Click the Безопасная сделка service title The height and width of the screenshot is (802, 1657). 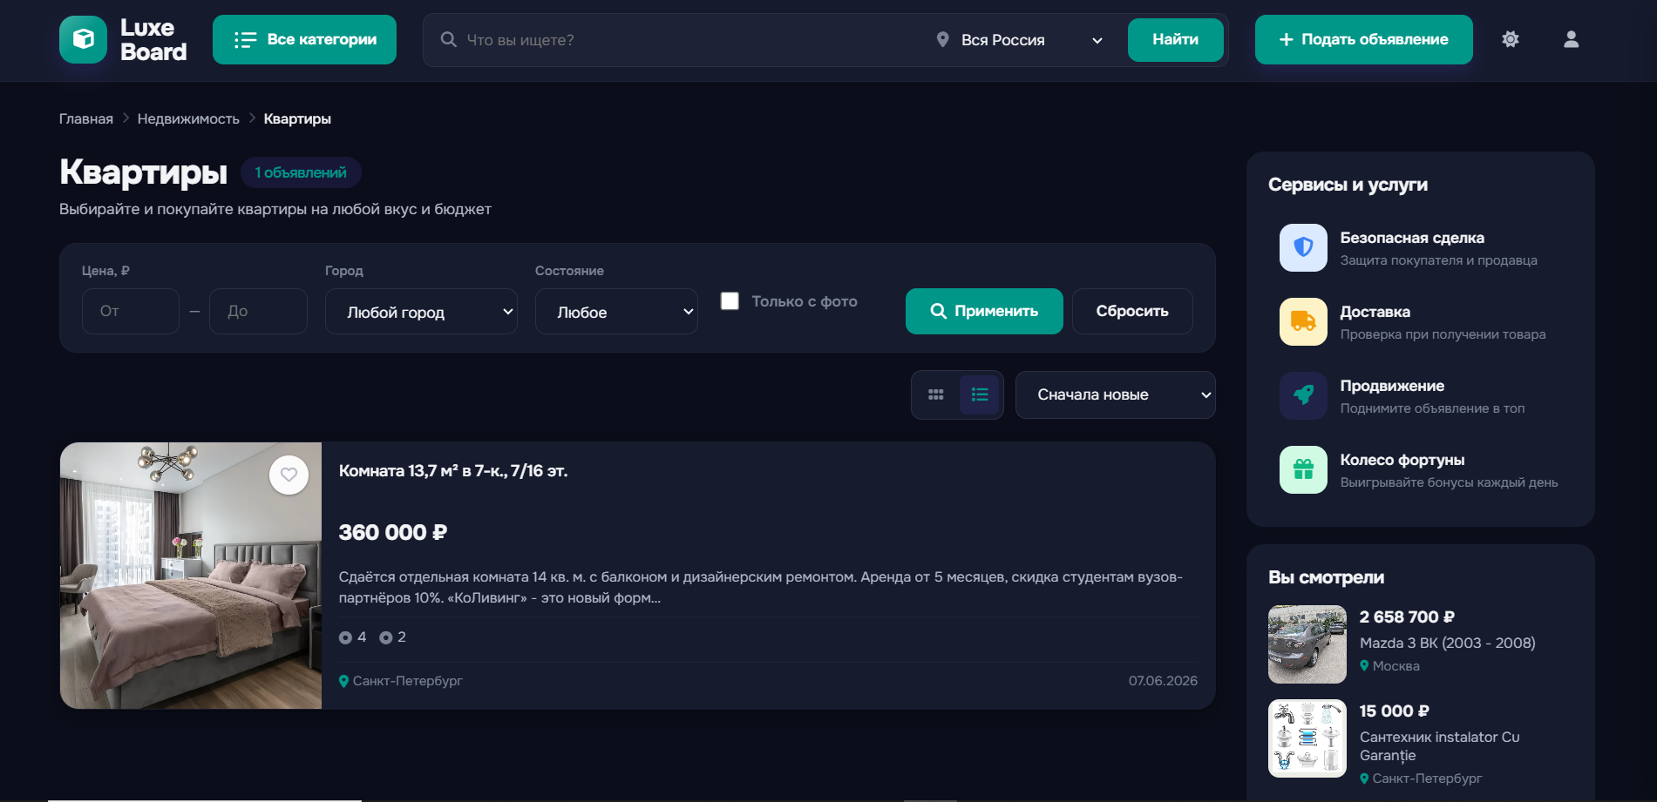[x=1412, y=238]
